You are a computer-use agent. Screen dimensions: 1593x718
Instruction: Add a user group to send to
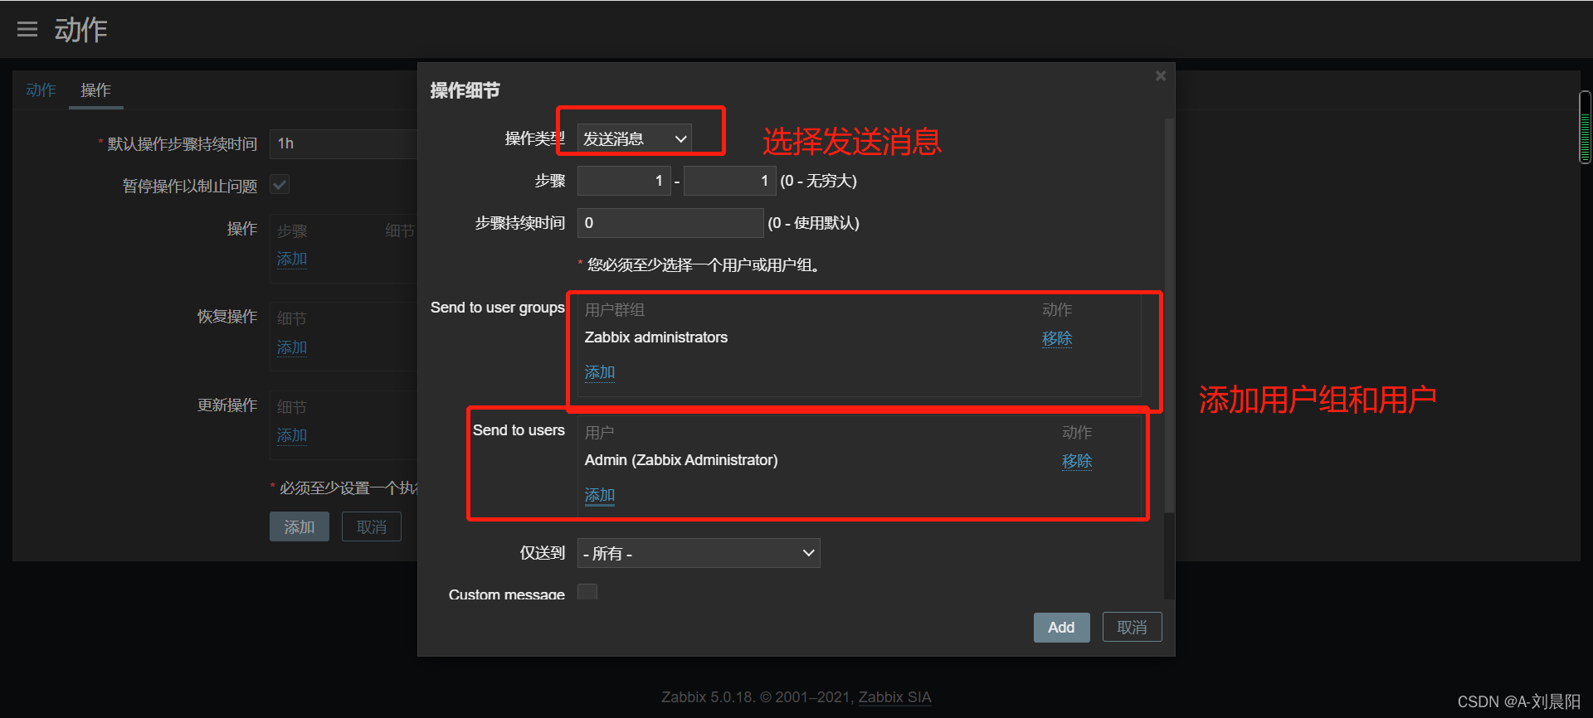pos(600,372)
